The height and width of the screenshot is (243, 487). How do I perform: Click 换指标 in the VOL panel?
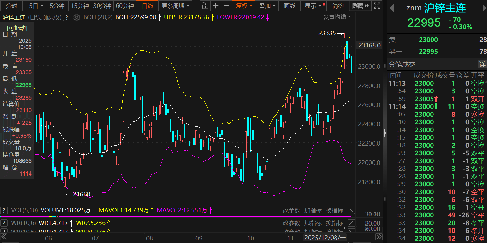coord(335,210)
